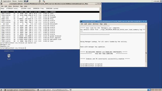The image size is (162, 91).
Task: Open the Places menu in the top panel
Action: pyautogui.click(x=14, y=1)
